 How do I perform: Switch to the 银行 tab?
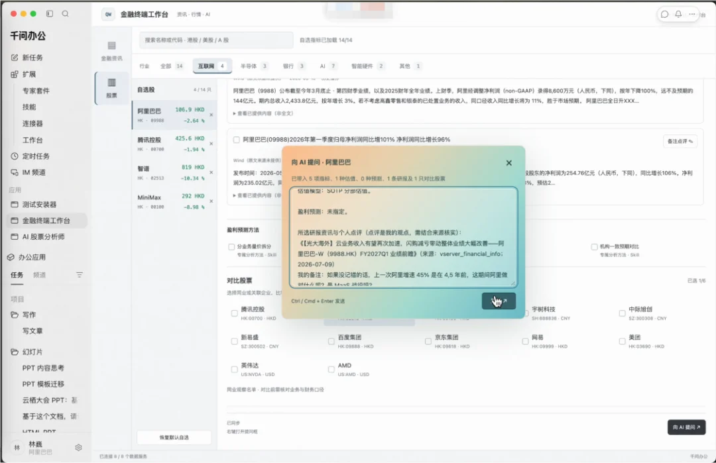pyautogui.click(x=294, y=66)
